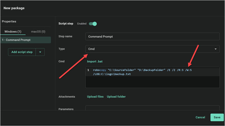Cancel the new package dialog
Viewport: 225px width, 126px height.
(x=200, y=117)
